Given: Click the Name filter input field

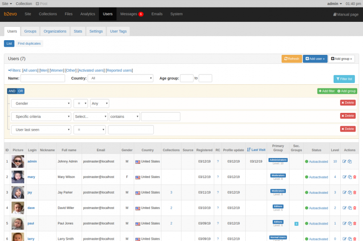Looking at the screenshot, I should (x=43, y=79).
